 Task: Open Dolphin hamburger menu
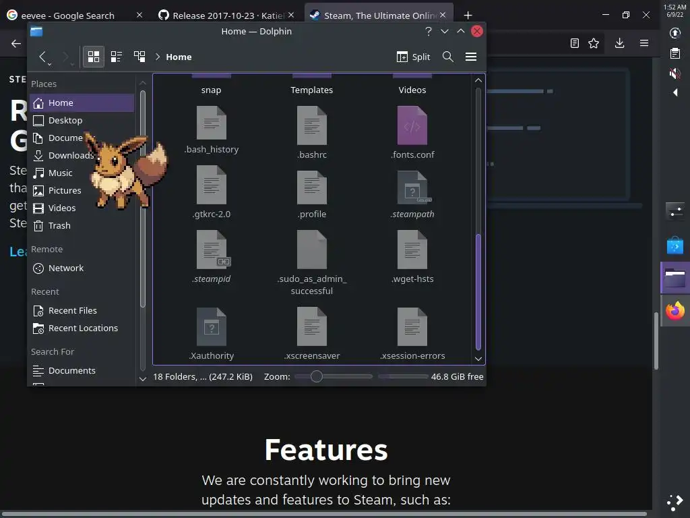coord(471,57)
